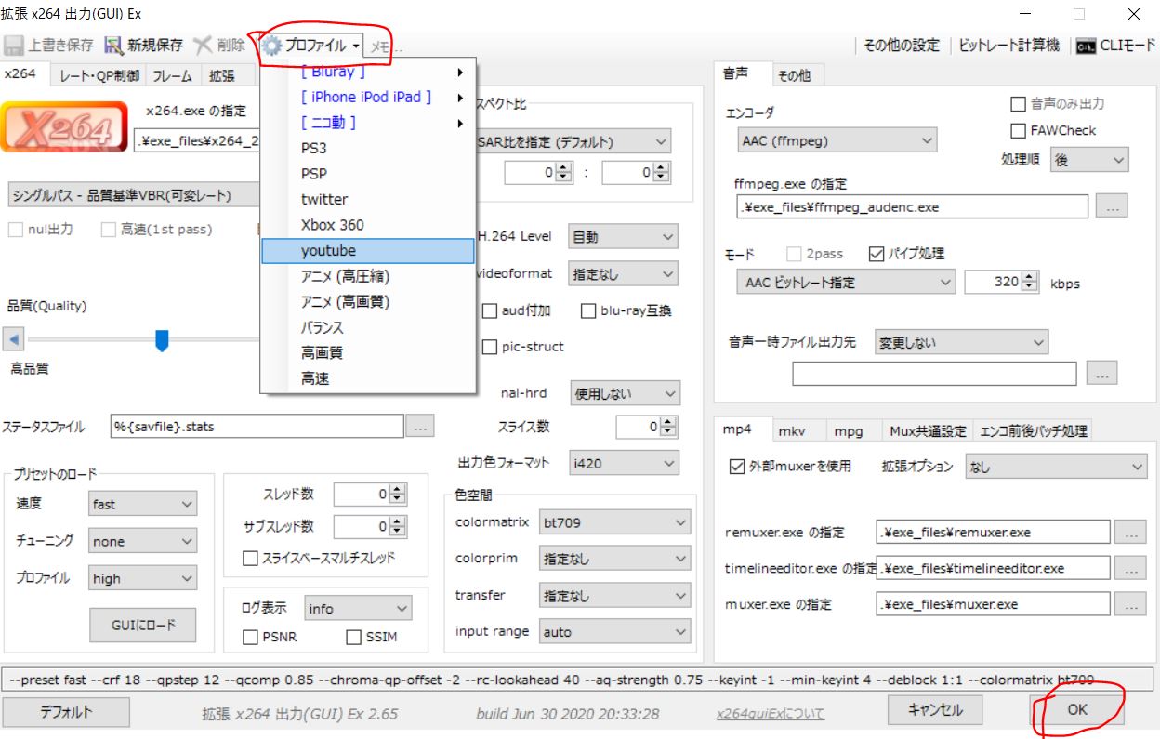Click the 品質 quality slider handle
Viewport: 1160px width, 739px height.
coord(162,340)
